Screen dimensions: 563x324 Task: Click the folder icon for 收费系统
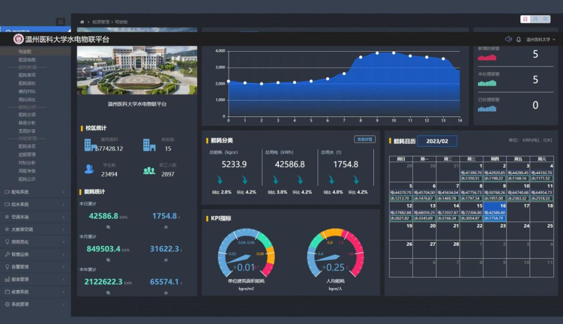[7, 292]
